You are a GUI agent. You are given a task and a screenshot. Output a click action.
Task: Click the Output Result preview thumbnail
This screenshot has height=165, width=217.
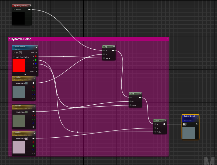189,133
